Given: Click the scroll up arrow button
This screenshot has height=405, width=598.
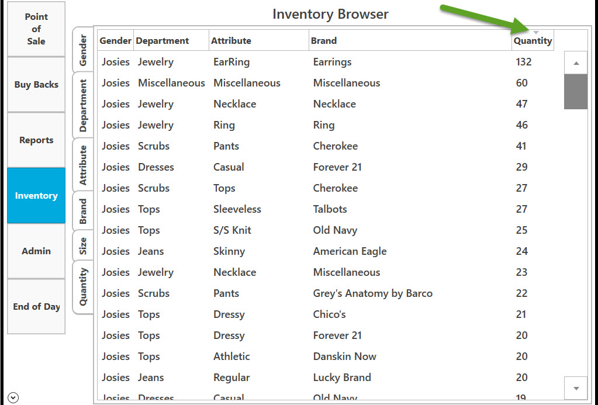Looking at the screenshot, I should click(576, 63).
